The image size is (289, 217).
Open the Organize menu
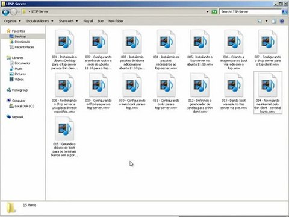tap(13, 21)
